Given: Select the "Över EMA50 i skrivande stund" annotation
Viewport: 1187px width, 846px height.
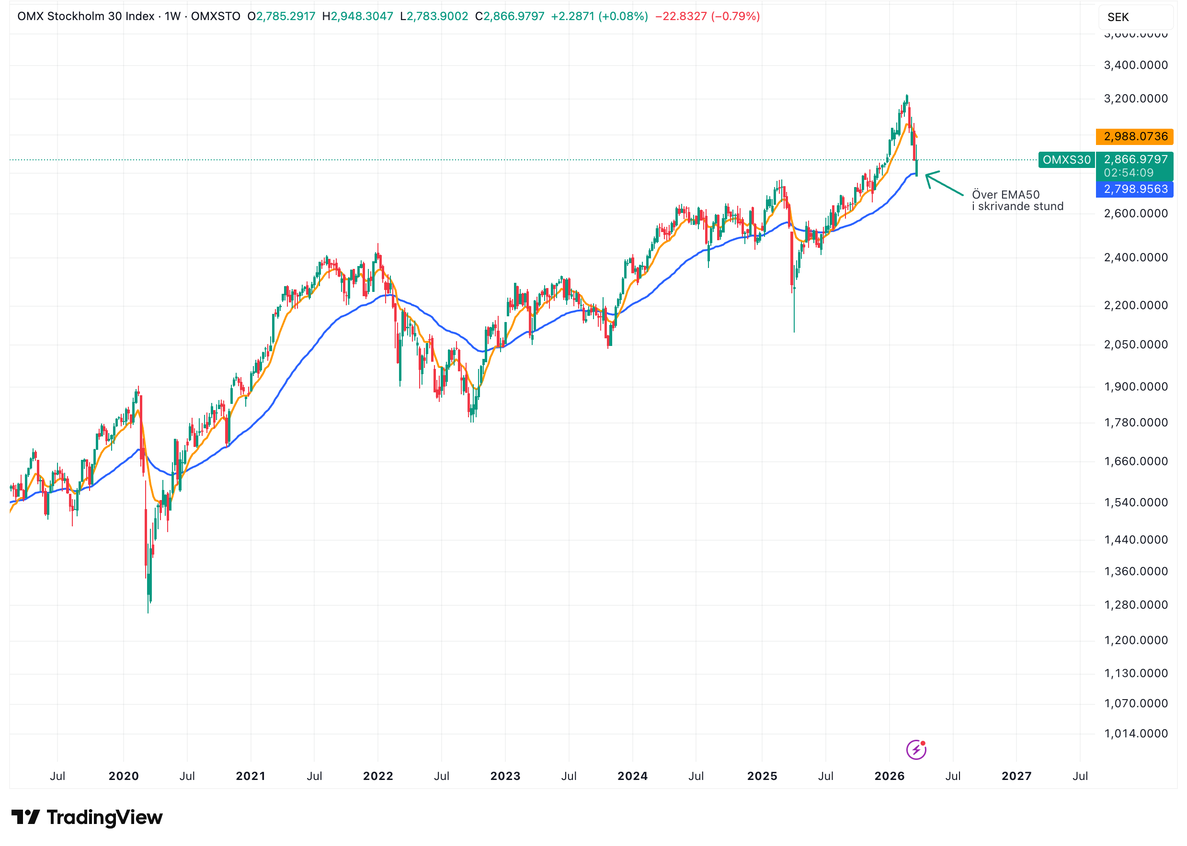Looking at the screenshot, I should (1017, 200).
